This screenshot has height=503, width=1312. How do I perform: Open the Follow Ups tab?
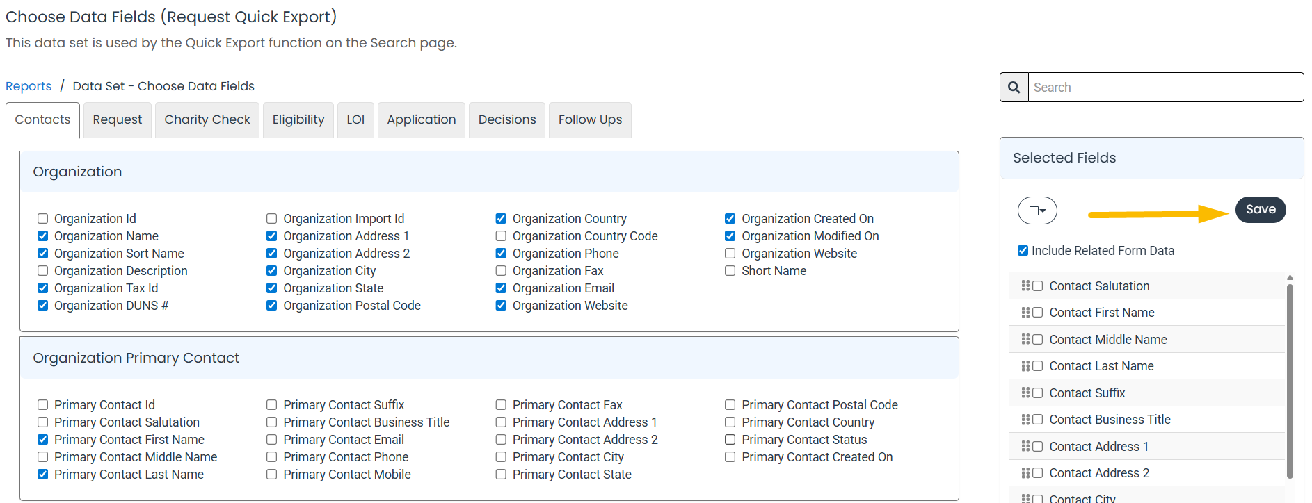coord(590,119)
